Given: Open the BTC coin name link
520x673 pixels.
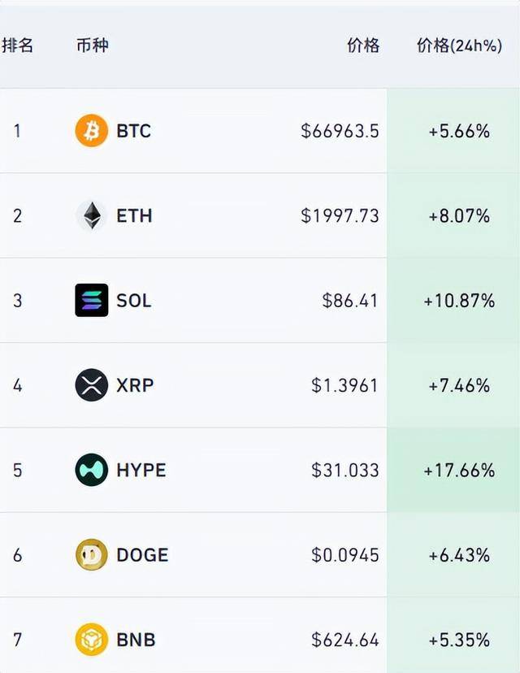Looking at the screenshot, I should (134, 131).
